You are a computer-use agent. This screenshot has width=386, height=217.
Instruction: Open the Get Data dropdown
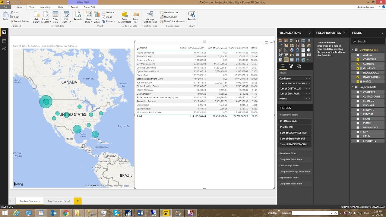(36, 17)
